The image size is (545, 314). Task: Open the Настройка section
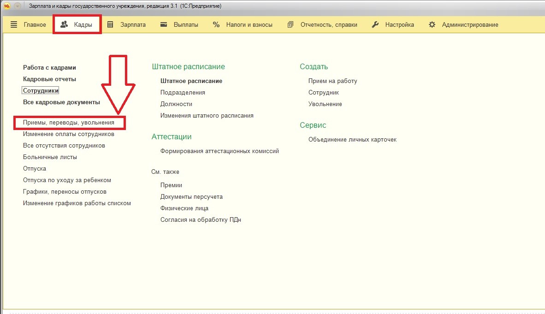399,25
